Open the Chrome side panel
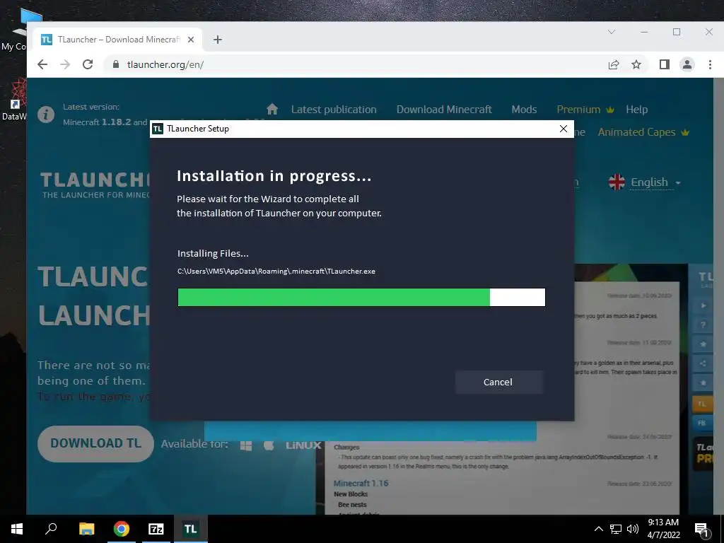 665,64
